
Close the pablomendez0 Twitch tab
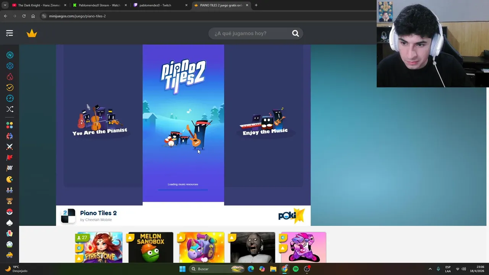(x=186, y=5)
